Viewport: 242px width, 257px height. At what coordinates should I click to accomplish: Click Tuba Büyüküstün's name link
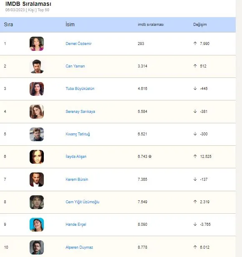point(80,88)
